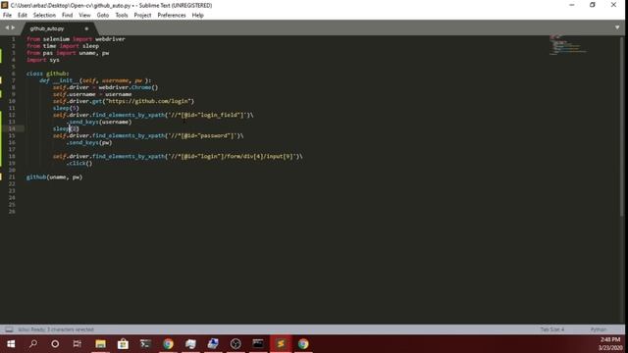Toggle side panel icon in status bar
The height and width of the screenshot is (353, 628).
coord(9,329)
